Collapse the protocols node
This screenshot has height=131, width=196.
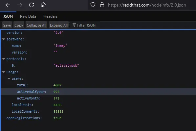[4, 59]
